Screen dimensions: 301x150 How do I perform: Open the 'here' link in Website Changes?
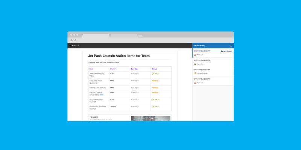pyautogui.click(x=102, y=95)
